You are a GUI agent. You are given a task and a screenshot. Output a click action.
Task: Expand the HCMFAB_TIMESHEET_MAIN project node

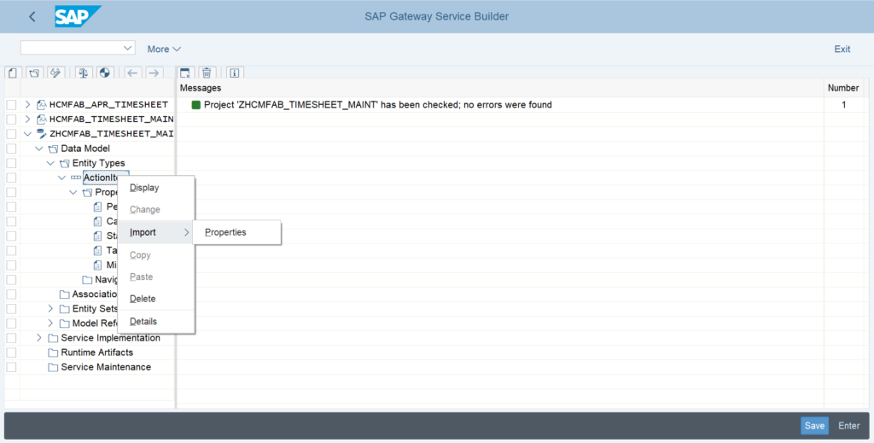coord(27,119)
